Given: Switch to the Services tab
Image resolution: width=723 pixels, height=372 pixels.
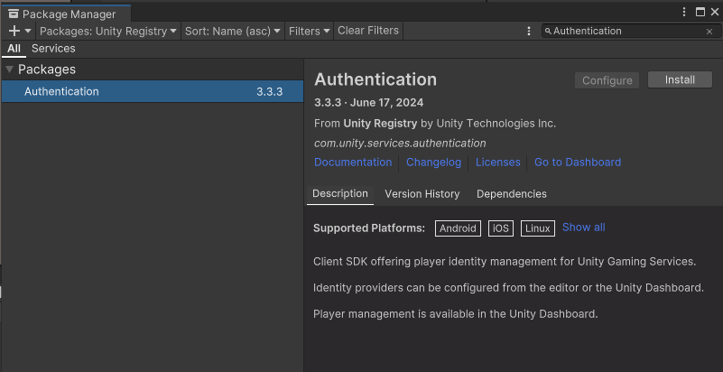Looking at the screenshot, I should [53, 49].
